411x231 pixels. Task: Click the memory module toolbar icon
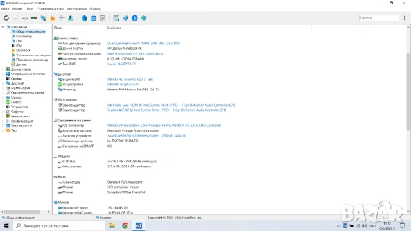(x=34, y=18)
